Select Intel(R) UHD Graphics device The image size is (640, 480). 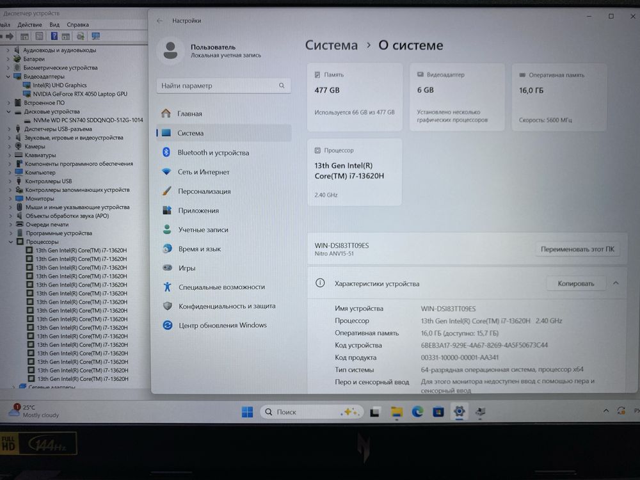click(x=60, y=85)
